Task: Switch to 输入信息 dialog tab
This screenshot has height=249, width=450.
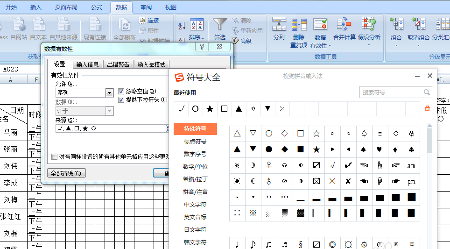Action: tap(88, 64)
